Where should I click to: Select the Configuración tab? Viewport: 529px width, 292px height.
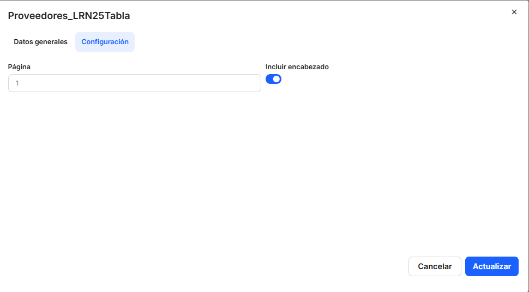click(x=105, y=42)
